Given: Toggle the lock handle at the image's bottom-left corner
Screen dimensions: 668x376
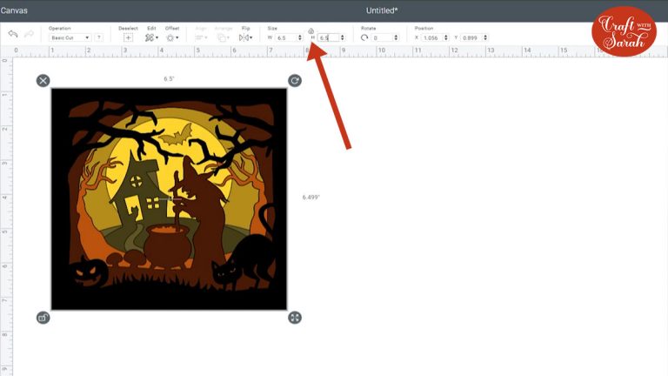Looking at the screenshot, I should [43, 318].
